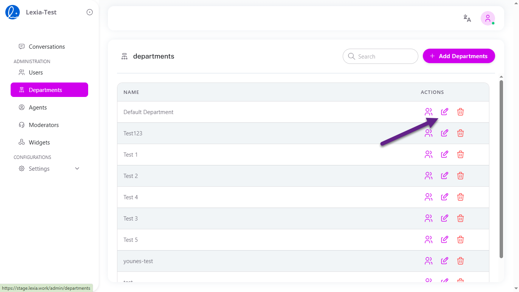This screenshot has height=292, width=519.
Task: Click the Add Departments button
Action: coord(459,56)
